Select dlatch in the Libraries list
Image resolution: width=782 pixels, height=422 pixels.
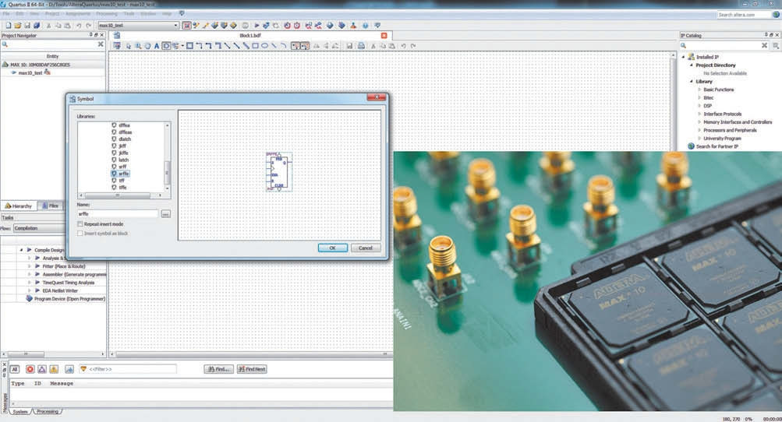[x=124, y=139]
